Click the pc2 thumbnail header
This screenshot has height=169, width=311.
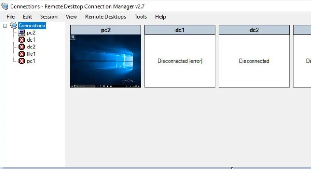(105, 30)
